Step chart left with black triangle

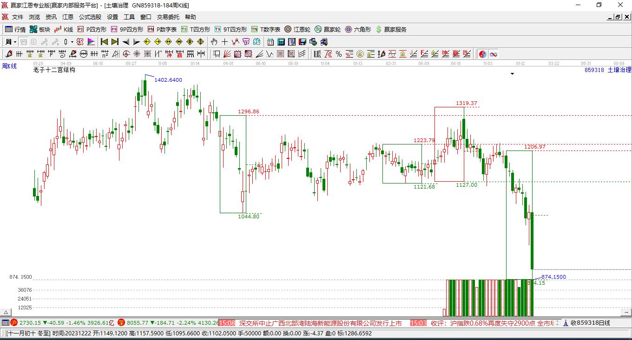coord(126,42)
